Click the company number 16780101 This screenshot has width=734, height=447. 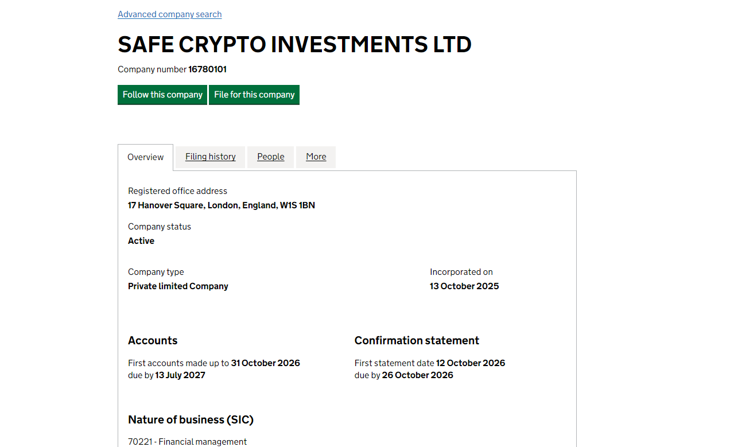[x=207, y=69]
